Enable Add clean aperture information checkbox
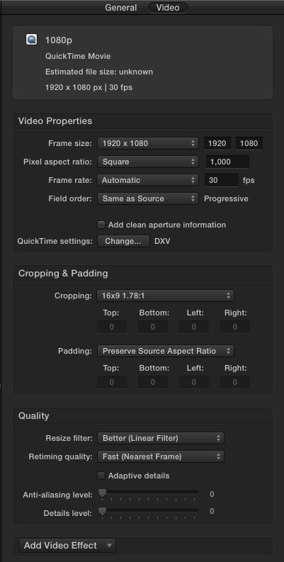Screen dimensions: 284x562 pyautogui.click(x=101, y=225)
